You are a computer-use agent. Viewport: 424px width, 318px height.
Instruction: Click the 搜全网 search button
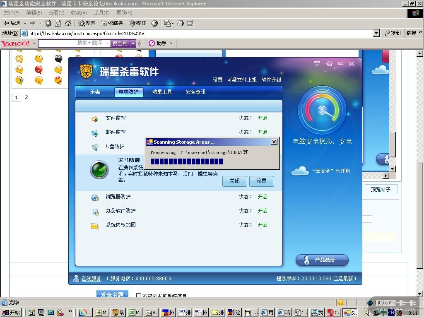120,43
